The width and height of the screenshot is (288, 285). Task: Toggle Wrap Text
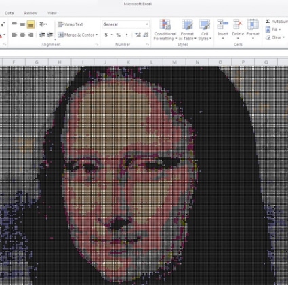tap(70, 24)
